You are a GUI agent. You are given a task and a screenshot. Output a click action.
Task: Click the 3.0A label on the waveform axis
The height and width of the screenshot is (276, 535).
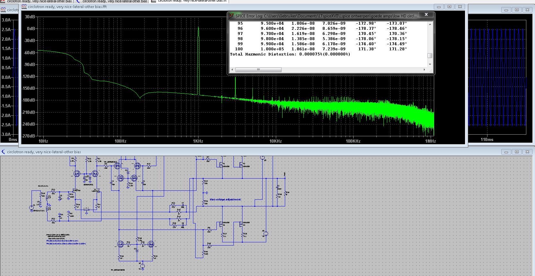[x=6, y=20]
